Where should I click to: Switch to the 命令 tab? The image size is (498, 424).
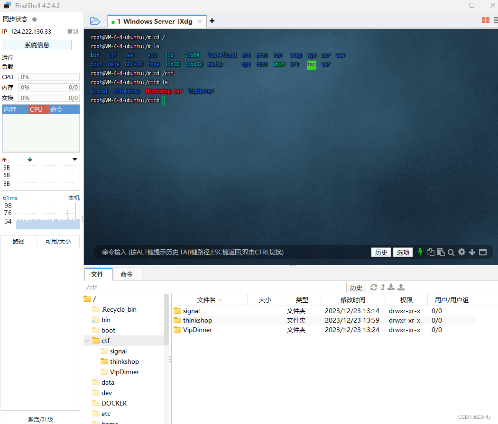pos(128,274)
